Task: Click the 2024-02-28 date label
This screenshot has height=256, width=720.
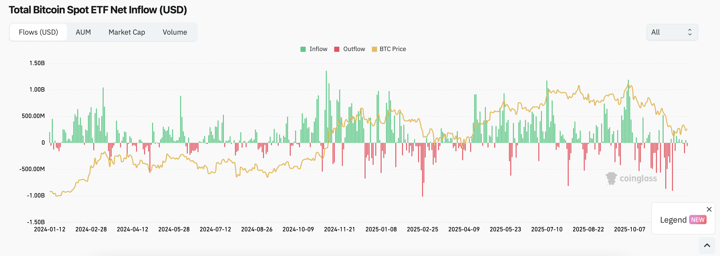Action: (x=91, y=230)
